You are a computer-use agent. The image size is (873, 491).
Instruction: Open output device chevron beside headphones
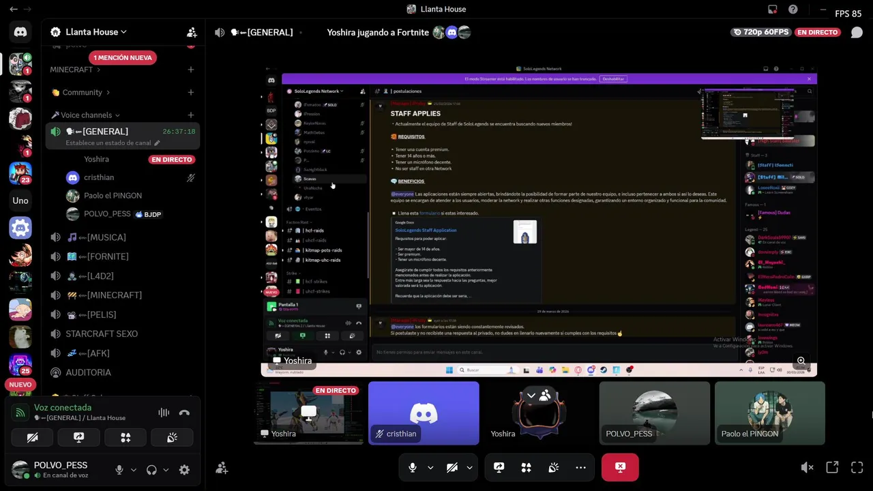166,470
